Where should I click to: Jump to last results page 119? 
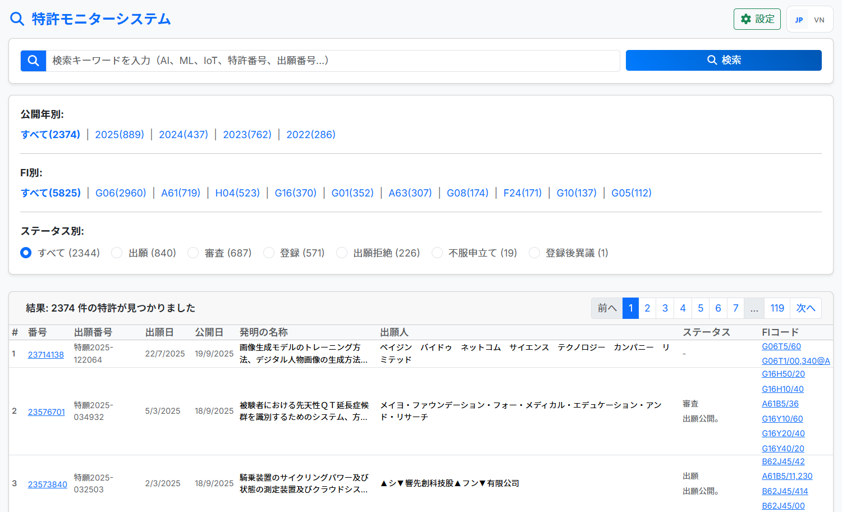click(777, 308)
